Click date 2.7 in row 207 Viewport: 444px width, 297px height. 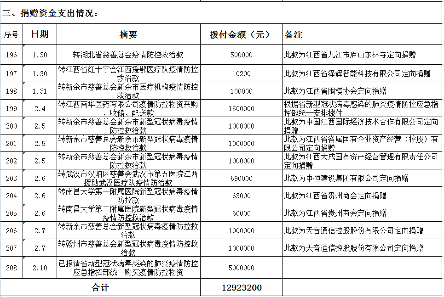40,248
